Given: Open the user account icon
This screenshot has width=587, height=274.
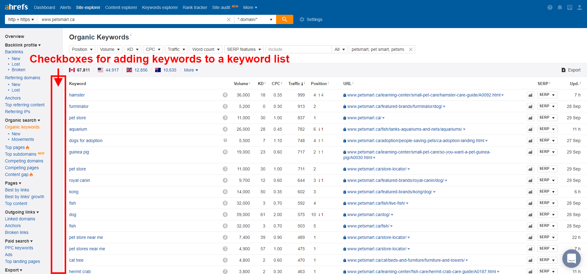Looking at the screenshot, I should click(580, 7).
